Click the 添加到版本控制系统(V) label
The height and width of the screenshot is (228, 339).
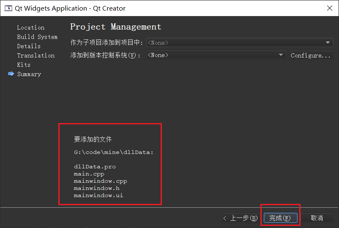(105, 55)
